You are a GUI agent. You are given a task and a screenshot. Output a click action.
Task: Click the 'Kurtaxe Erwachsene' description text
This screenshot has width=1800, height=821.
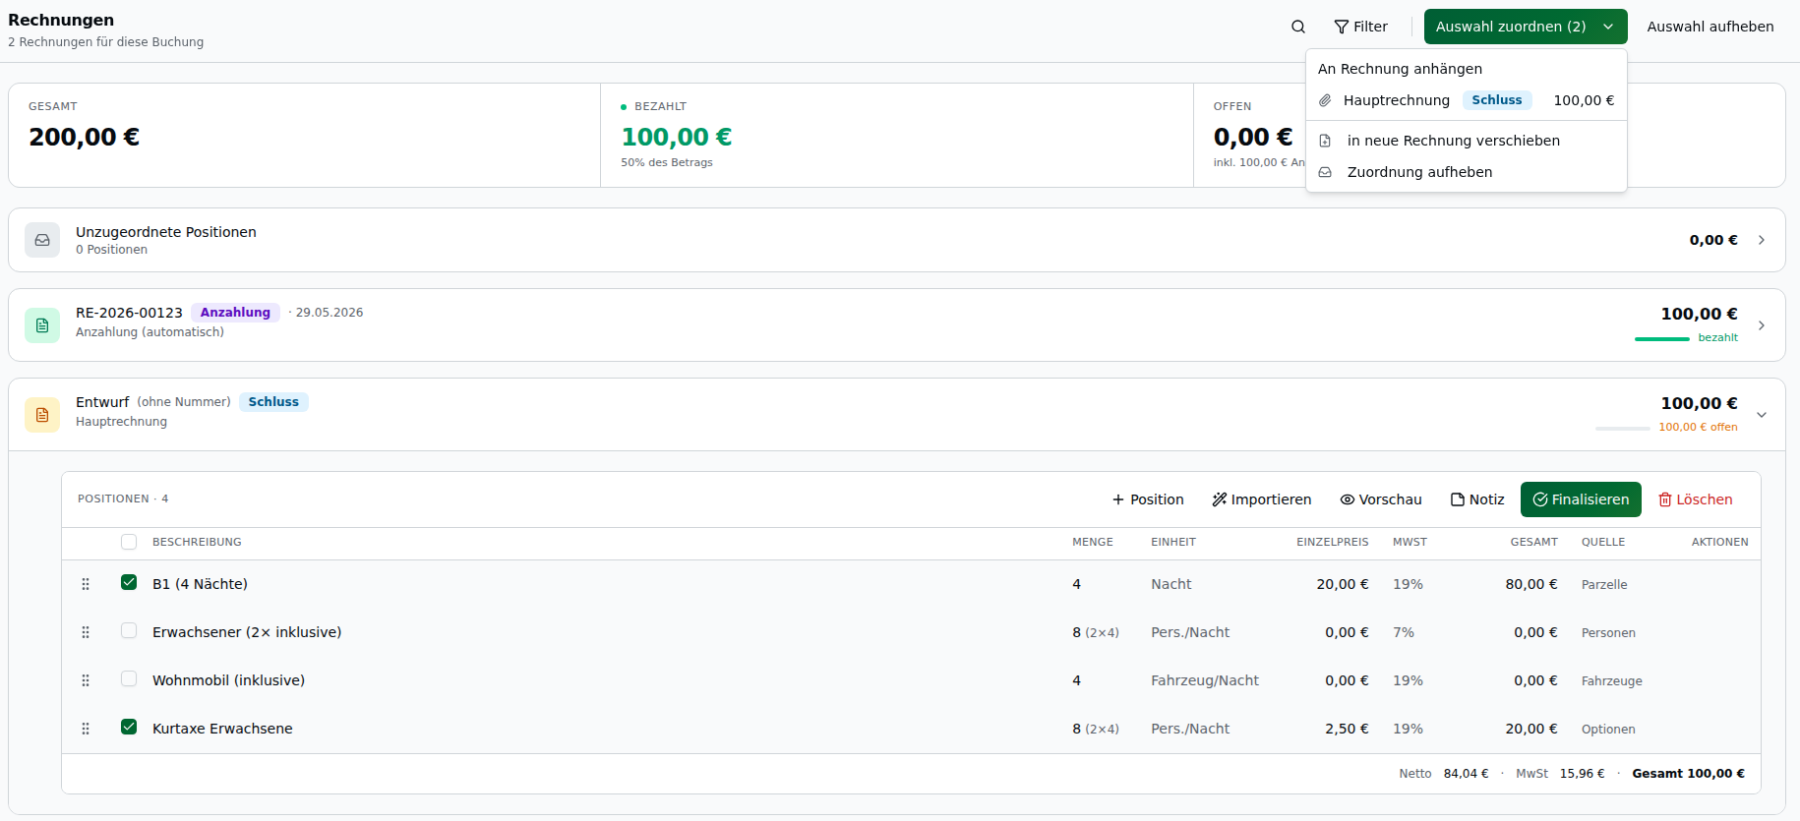tap(222, 729)
